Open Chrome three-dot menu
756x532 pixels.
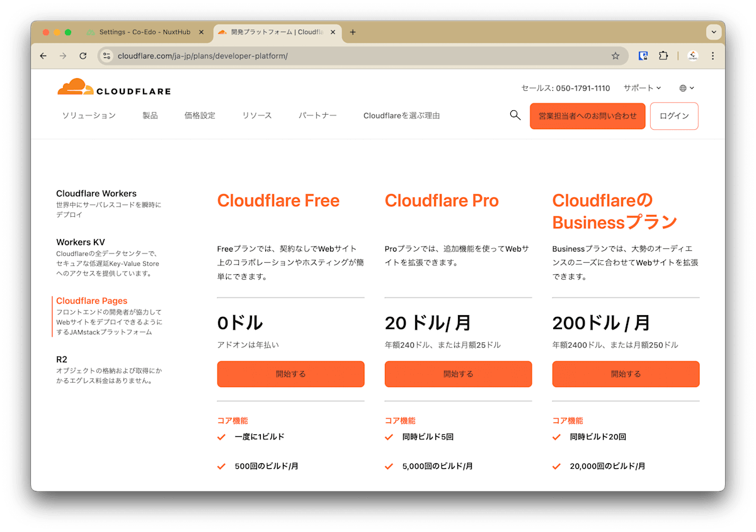tap(713, 56)
